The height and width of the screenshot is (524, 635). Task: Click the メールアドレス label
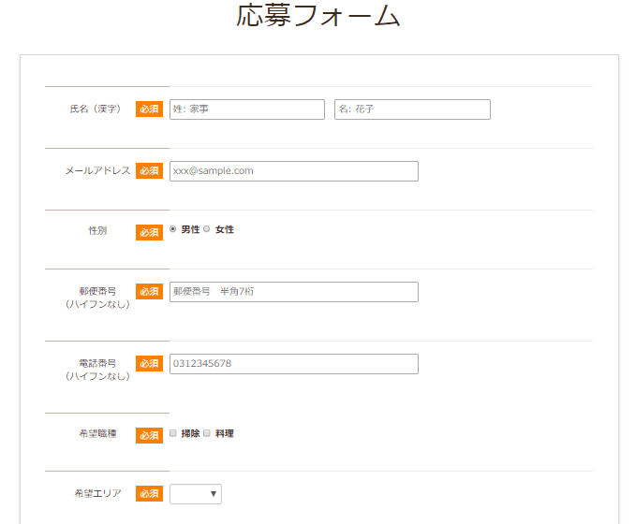97,170
